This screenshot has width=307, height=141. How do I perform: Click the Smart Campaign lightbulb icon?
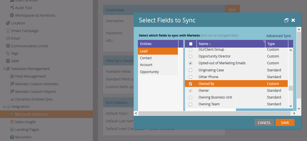coord(8,30)
